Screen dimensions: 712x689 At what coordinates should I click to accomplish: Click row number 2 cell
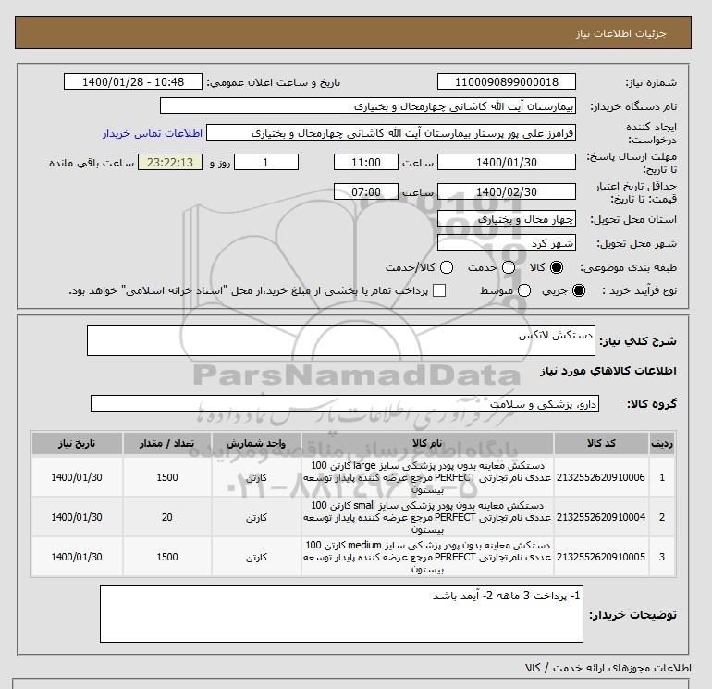point(662,517)
